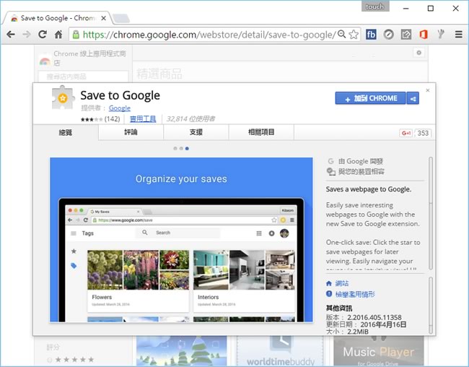
Task: Switch to the 總覽 tab
Action: (66, 132)
